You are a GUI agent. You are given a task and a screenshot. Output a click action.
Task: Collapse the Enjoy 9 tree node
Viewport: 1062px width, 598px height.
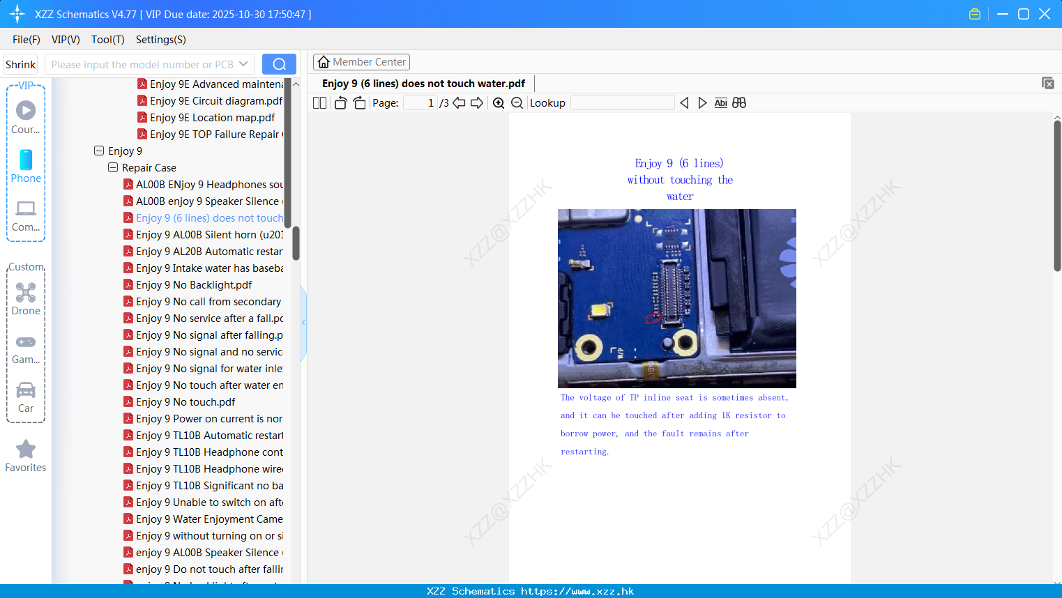99,151
